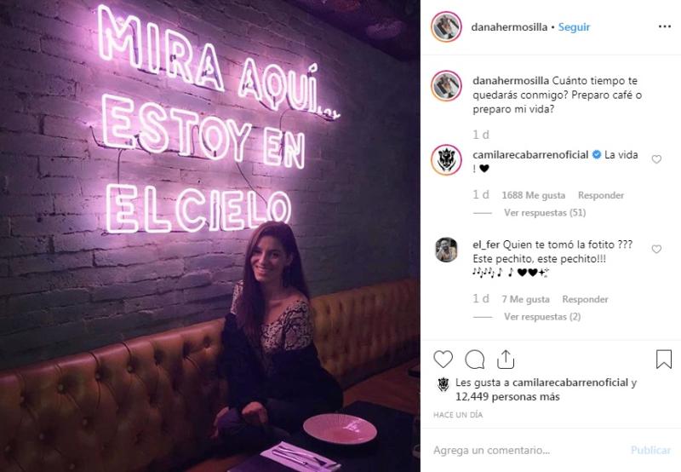The height and width of the screenshot is (472, 681).
Task: Expand Ver respuestas (2)
Action: point(542,316)
